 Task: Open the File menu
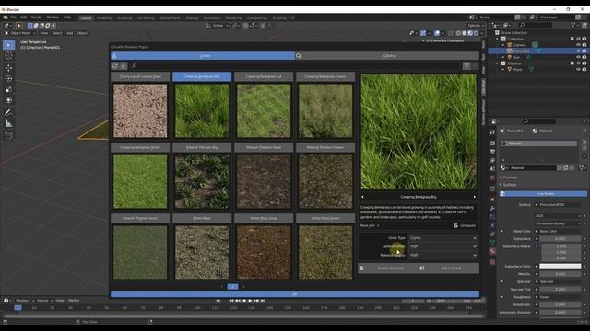tap(14, 17)
